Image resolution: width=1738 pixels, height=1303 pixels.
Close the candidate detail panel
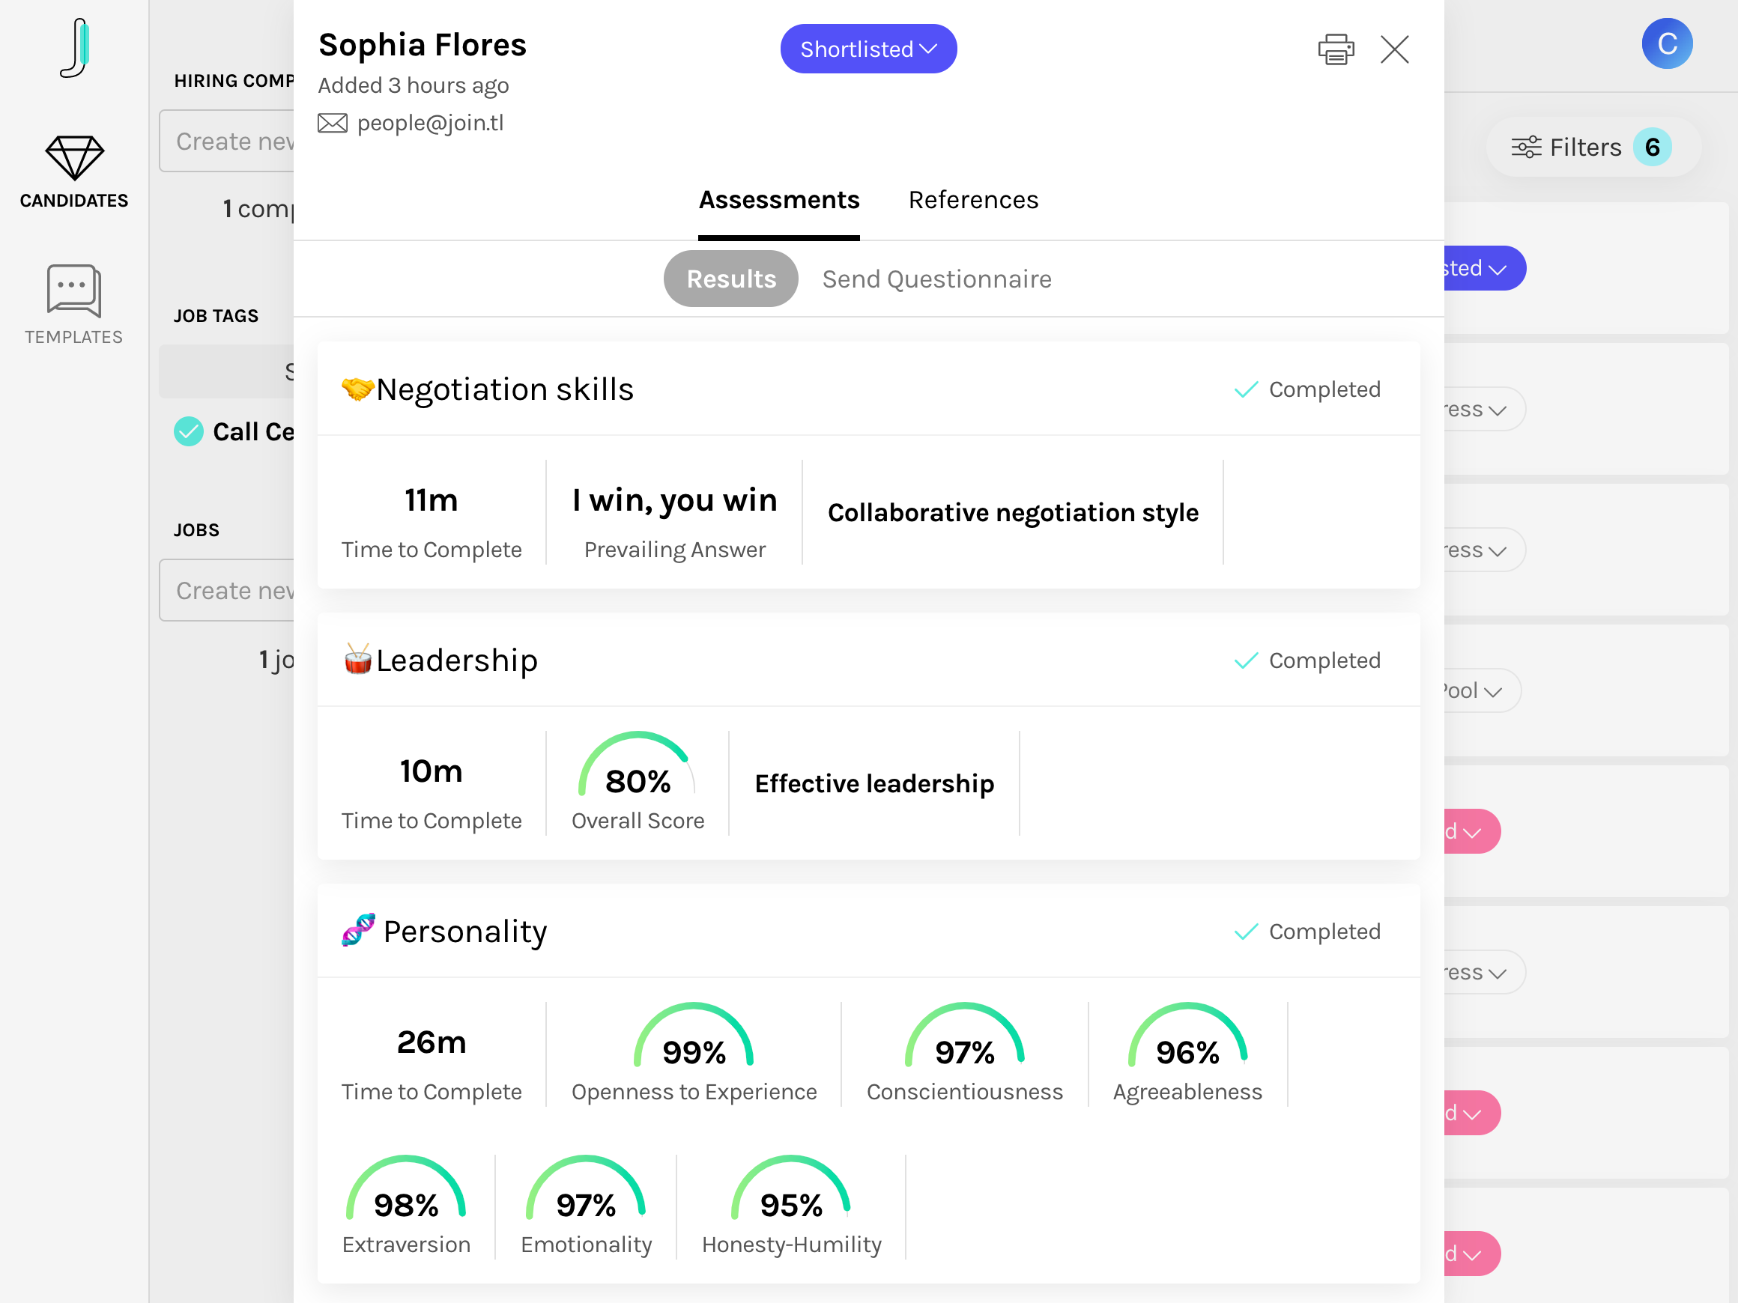coord(1395,49)
